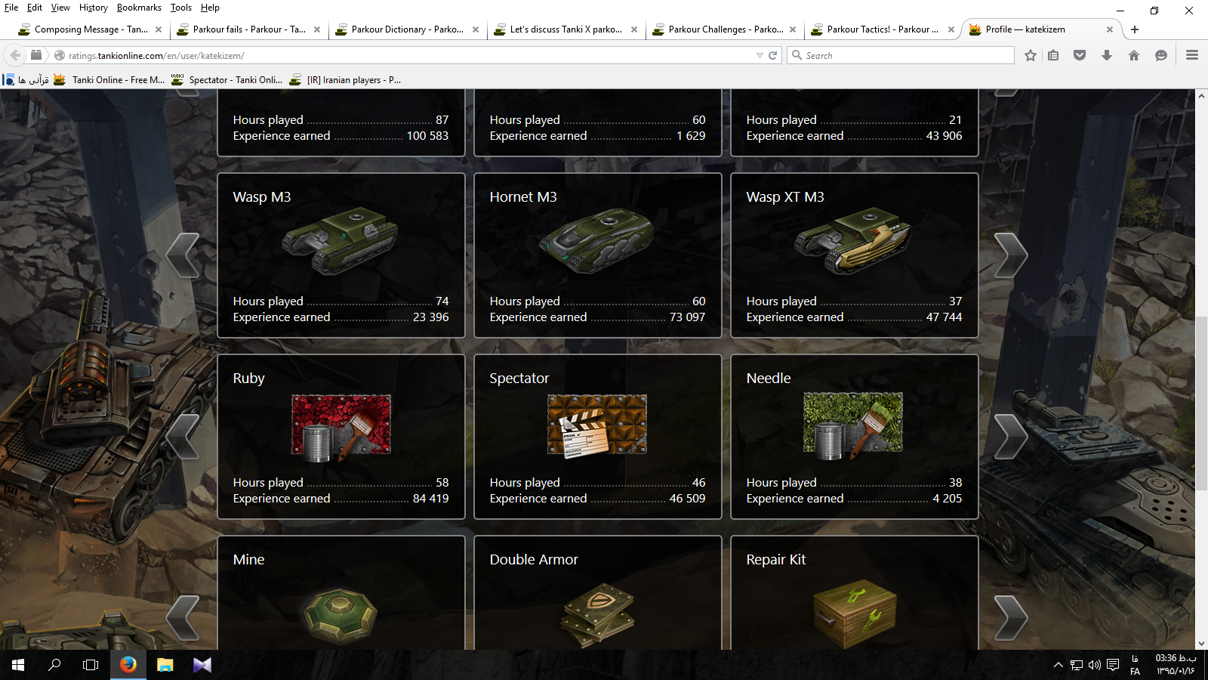Click the Firefox icon in the taskbar
The height and width of the screenshot is (680, 1208).
128,664
